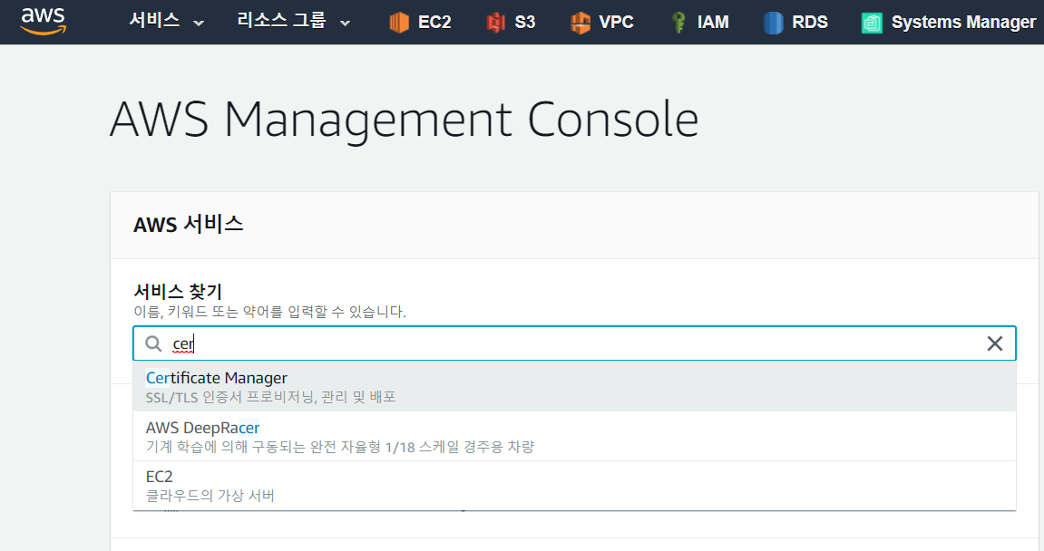Click the DeepRacer 1/18 스케일 description
This screenshot has width=1044, height=551.
(339, 447)
